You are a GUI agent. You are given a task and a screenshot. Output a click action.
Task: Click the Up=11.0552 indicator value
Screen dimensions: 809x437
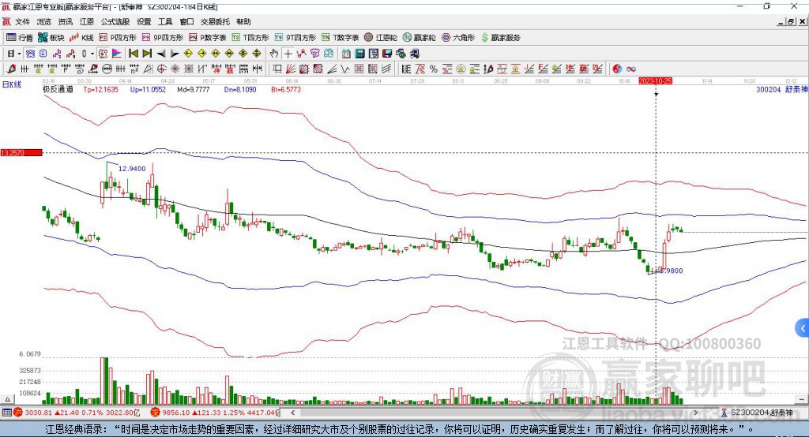pyautogui.click(x=148, y=90)
